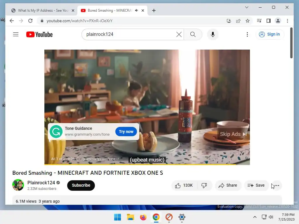299x224 pixels.
Task: Click Try now on Grammarly ad
Action: coord(126,132)
